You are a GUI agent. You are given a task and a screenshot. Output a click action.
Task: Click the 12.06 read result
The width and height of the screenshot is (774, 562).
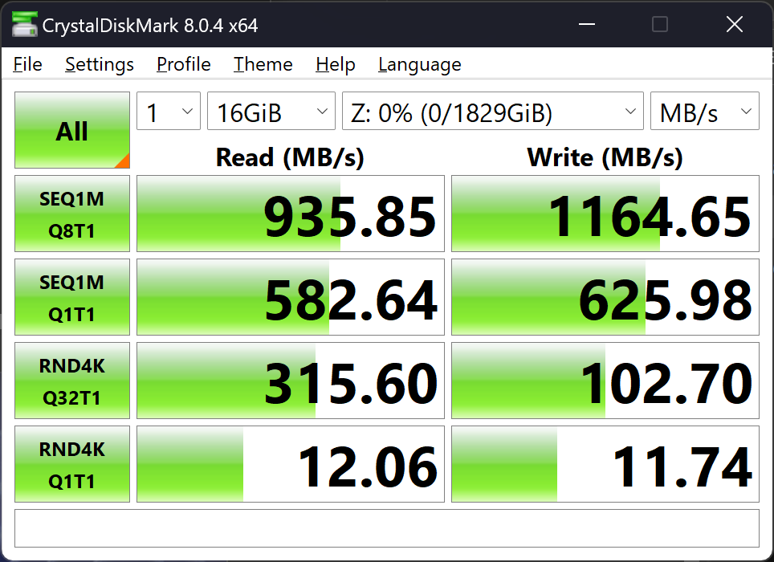click(291, 464)
